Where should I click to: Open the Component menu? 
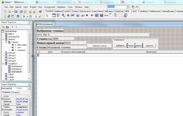50,7
